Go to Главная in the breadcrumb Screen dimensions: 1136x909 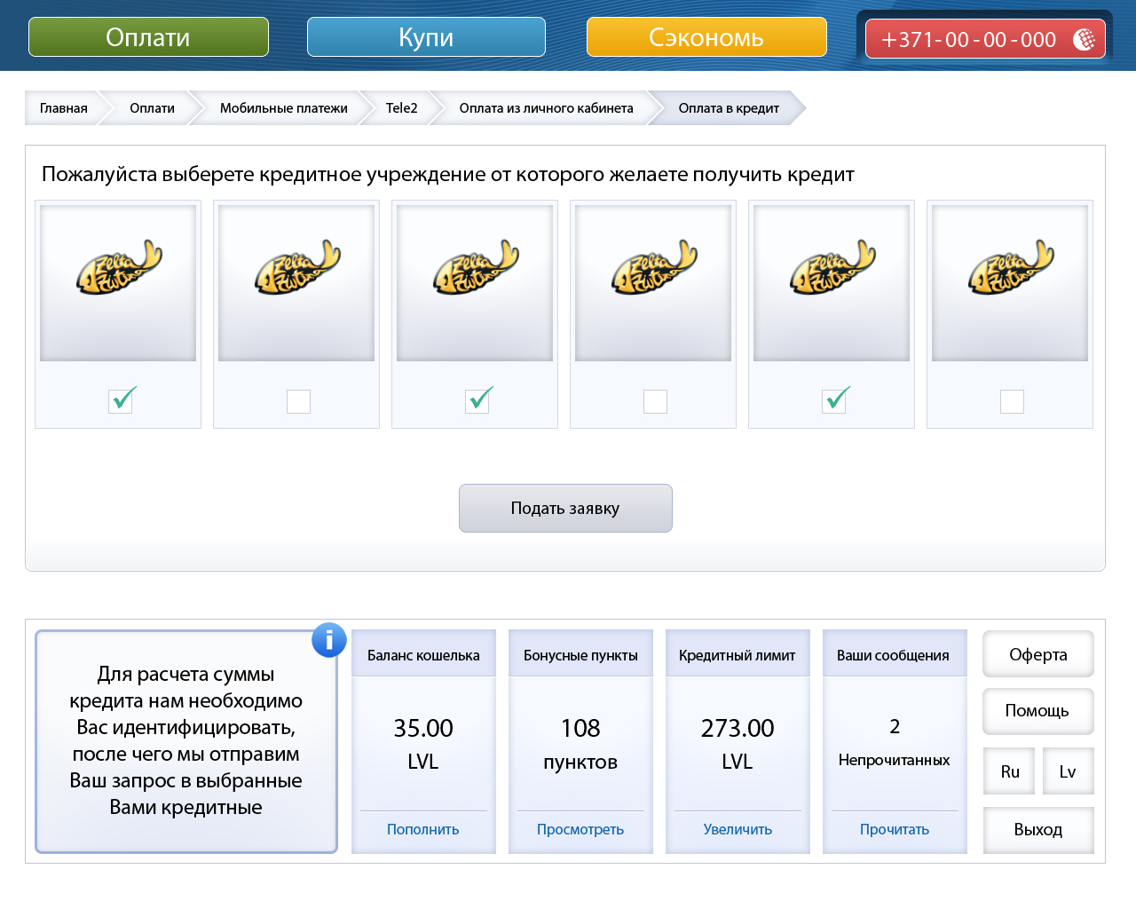[63, 108]
